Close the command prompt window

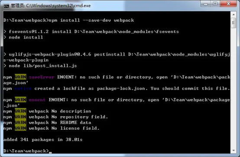pyautogui.click(x=228, y=3)
